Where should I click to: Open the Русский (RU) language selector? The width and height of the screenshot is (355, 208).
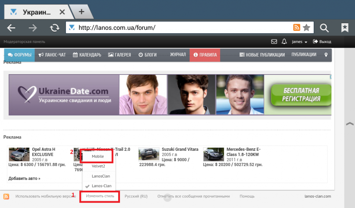coord(136,196)
